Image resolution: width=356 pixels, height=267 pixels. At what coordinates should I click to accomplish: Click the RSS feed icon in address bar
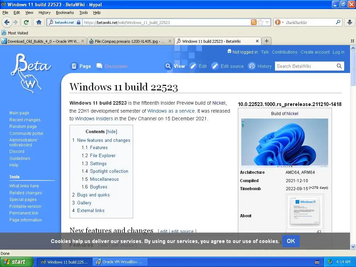(253, 22)
